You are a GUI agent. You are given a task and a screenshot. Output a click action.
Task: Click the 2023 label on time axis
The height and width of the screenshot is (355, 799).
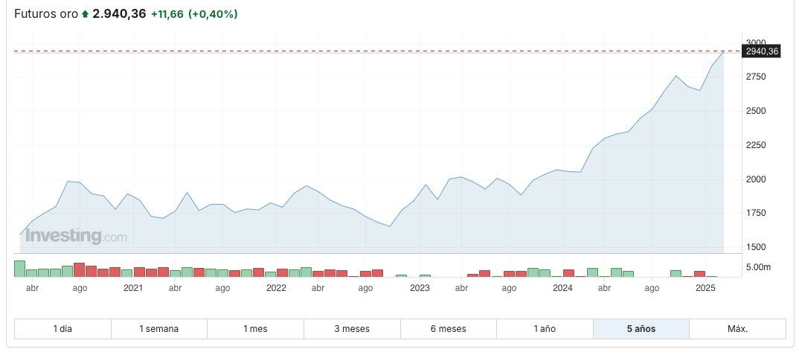420,287
